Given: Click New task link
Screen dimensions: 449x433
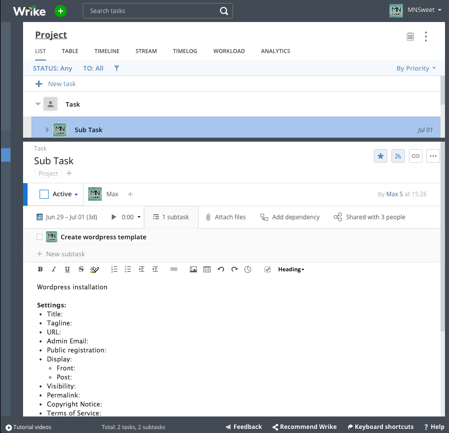Looking at the screenshot, I should [x=62, y=84].
